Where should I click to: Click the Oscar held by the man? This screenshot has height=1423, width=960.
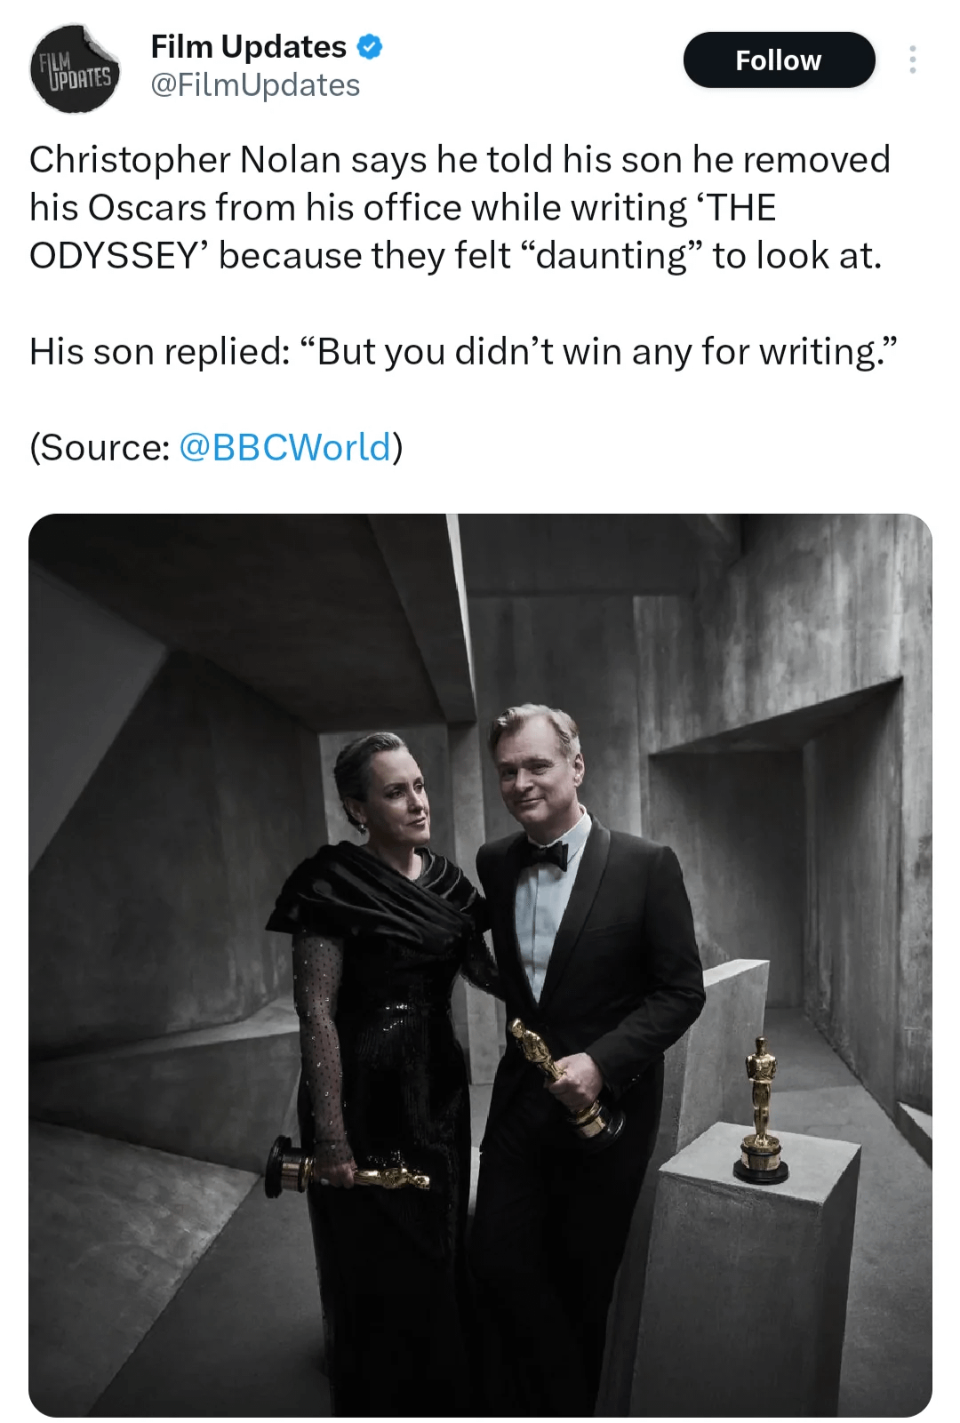565,1078
